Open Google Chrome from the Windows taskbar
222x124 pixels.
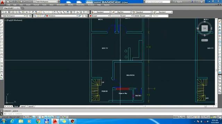[38, 121]
